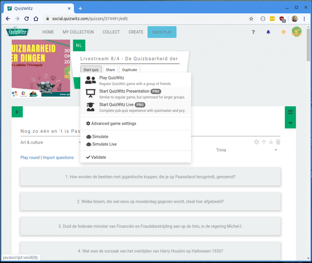Open the CREATE page

pyautogui.click(x=136, y=32)
